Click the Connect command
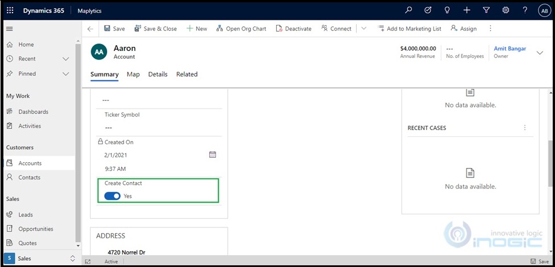The image size is (555, 267). (x=336, y=29)
